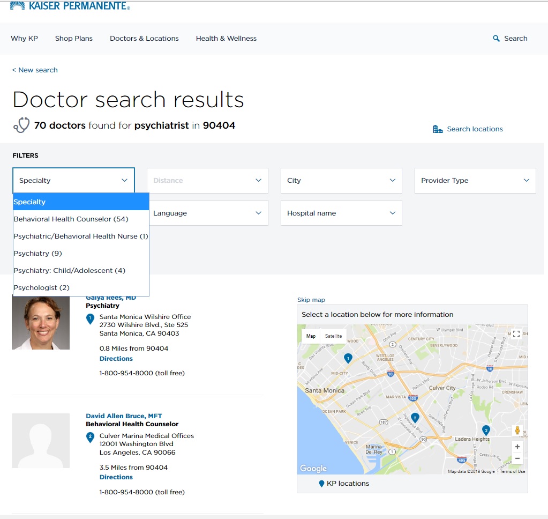
Task: Open Health & Wellness navigation item
Action: point(226,39)
